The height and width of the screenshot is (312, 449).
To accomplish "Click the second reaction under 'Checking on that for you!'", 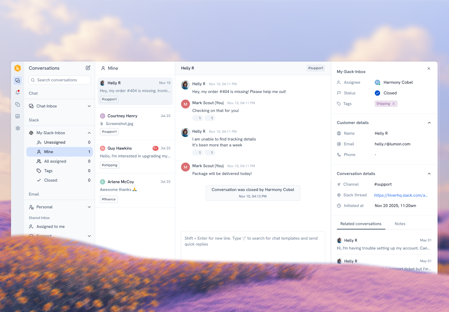I will [210, 118].
